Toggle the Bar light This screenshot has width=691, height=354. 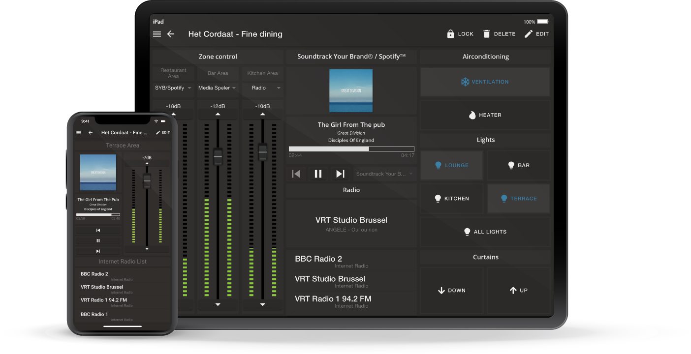pyautogui.click(x=519, y=165)
